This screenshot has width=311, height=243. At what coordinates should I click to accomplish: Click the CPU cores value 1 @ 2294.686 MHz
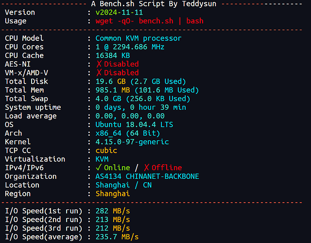130,47
